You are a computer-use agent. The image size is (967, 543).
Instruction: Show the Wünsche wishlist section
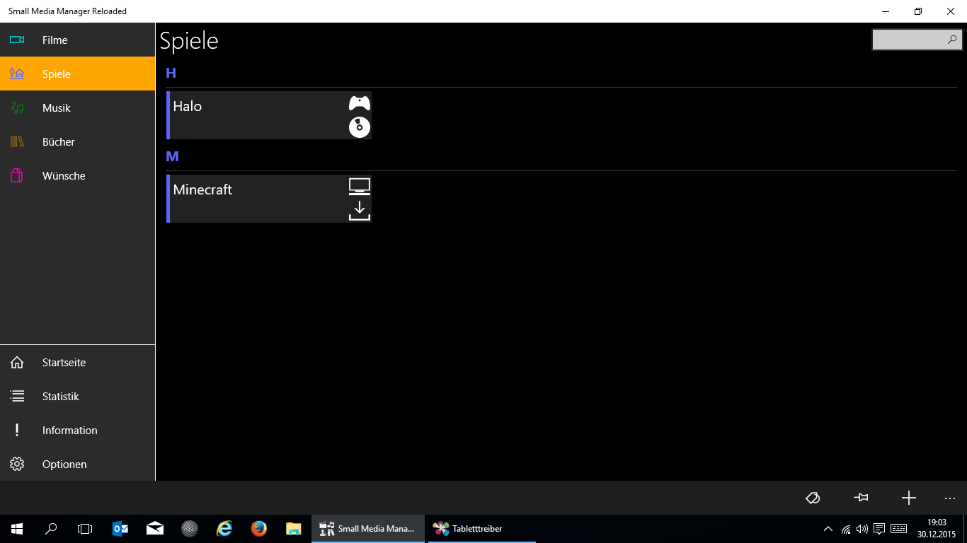point(77,175)
